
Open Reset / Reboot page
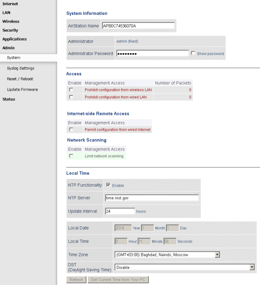click(20, 79)
